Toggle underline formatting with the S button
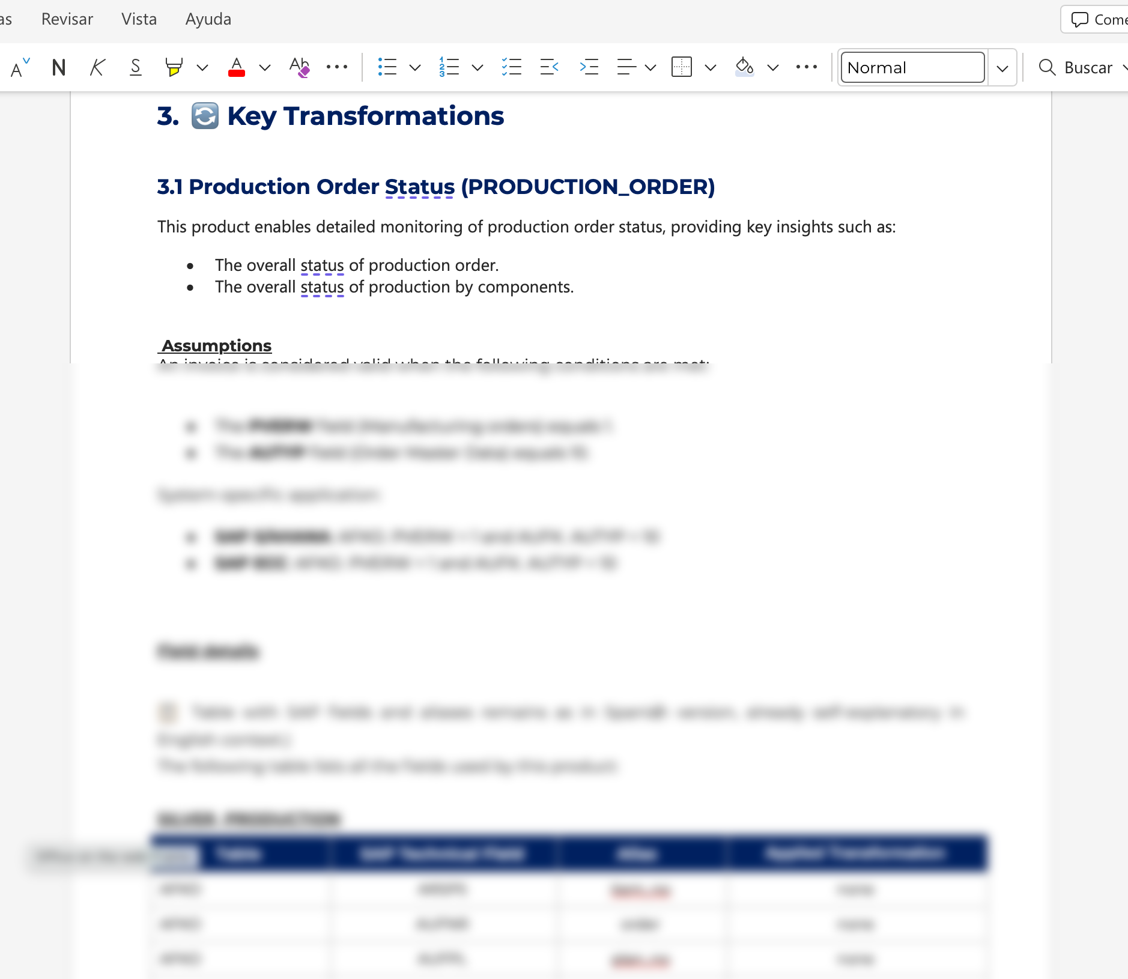This screenshot has width=1128, height=979. [x=136, y=67]
